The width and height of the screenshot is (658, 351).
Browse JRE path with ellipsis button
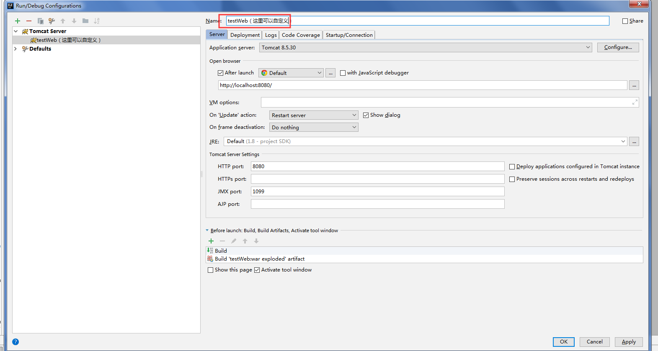(634, 141)
